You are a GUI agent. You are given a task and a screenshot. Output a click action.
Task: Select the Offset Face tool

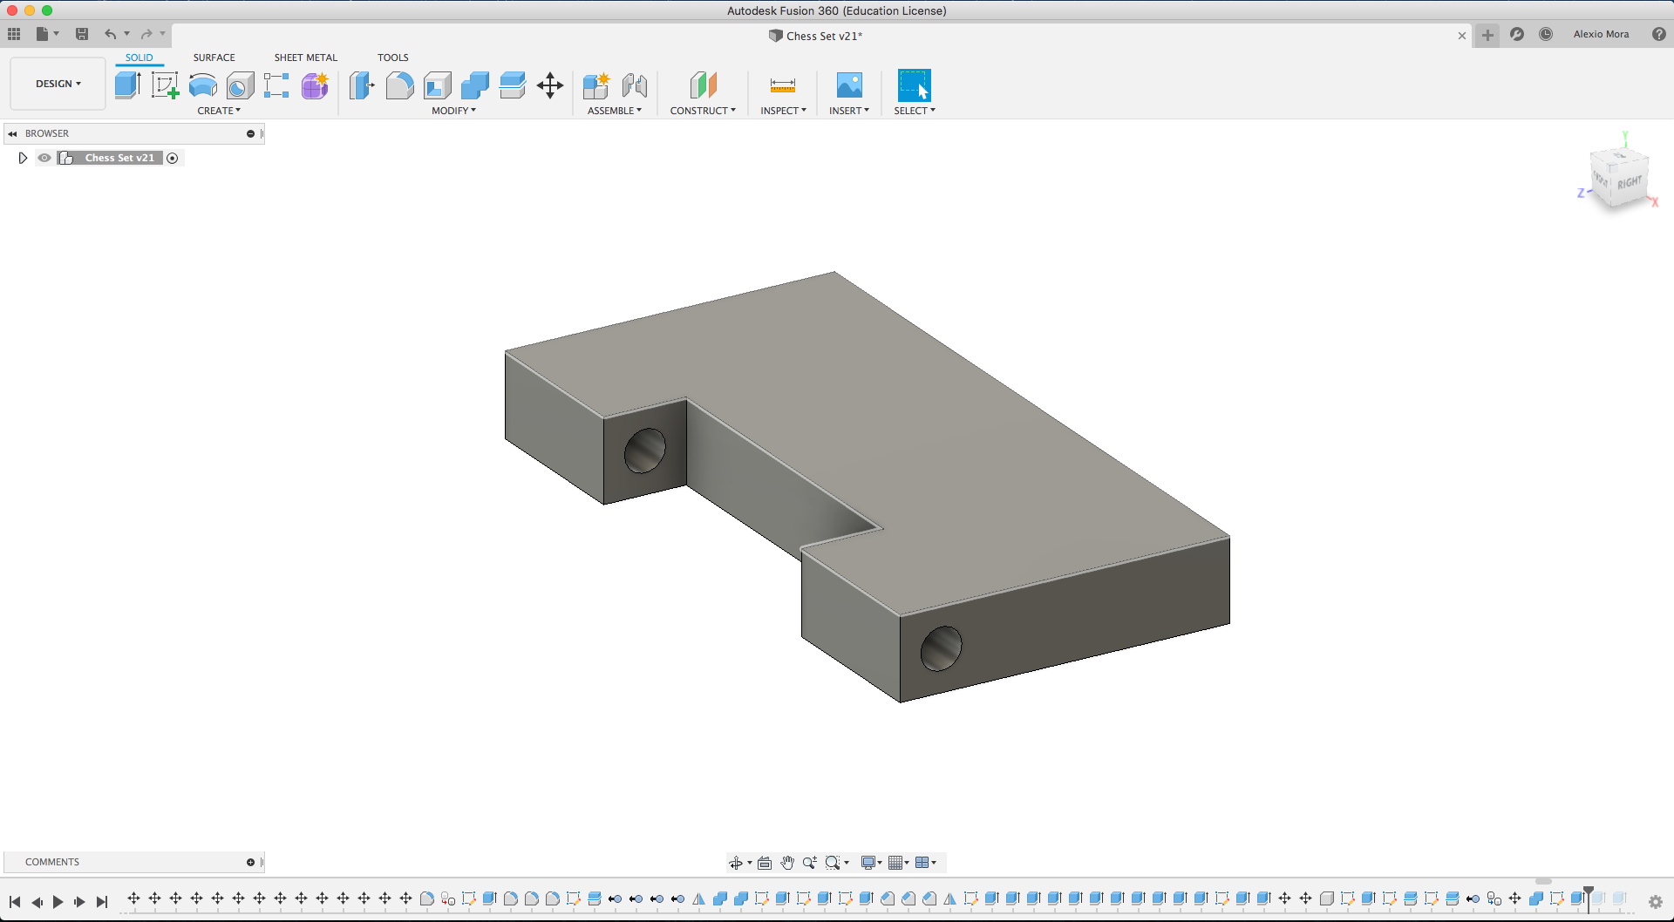(513, 85)
